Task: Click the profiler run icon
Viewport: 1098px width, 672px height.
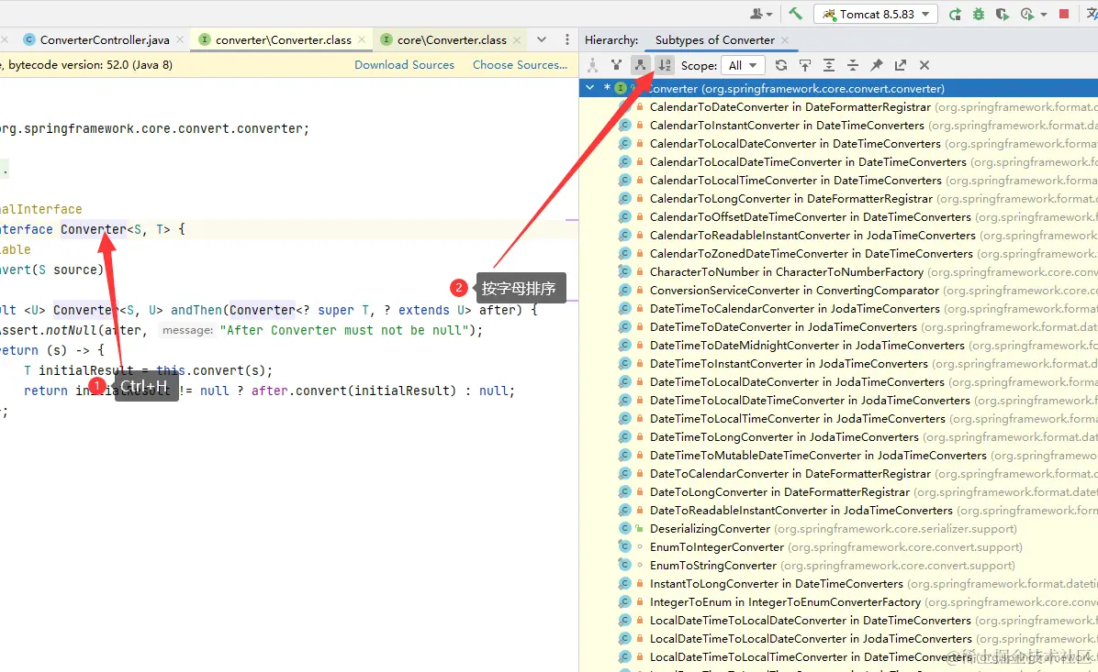Action: pyautogui.click(x=1027, y=14)
